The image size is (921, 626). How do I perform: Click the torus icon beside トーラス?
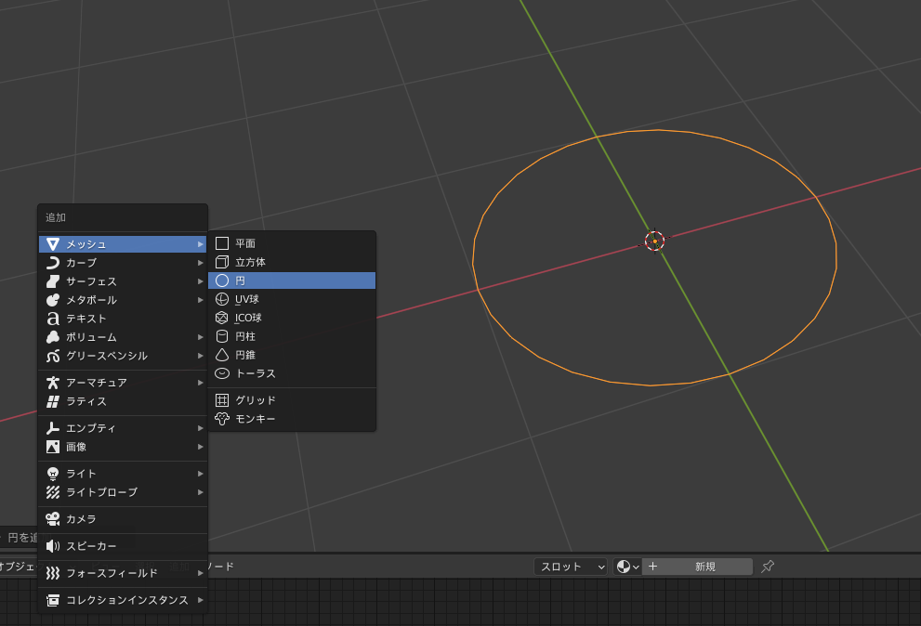coord(222,373)
